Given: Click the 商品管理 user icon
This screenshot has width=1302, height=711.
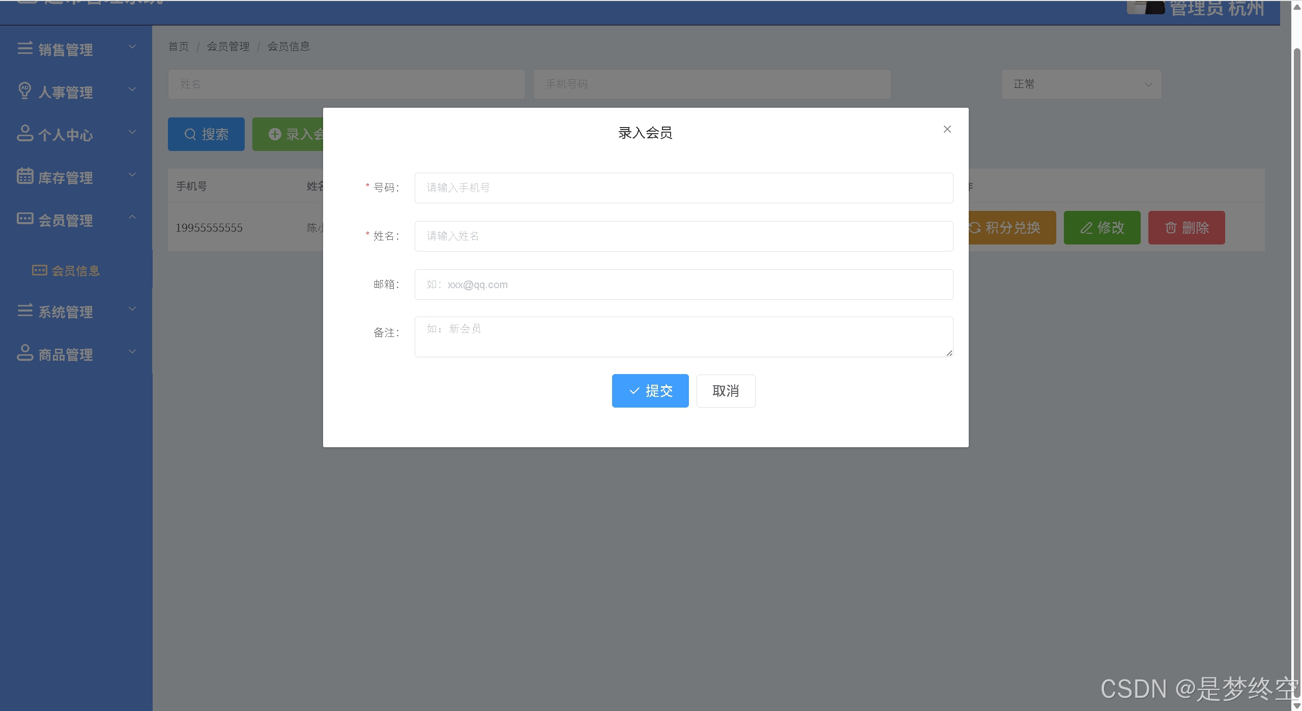Looking at the screenshot, I should pyautogui.click(x=25, y=353).
